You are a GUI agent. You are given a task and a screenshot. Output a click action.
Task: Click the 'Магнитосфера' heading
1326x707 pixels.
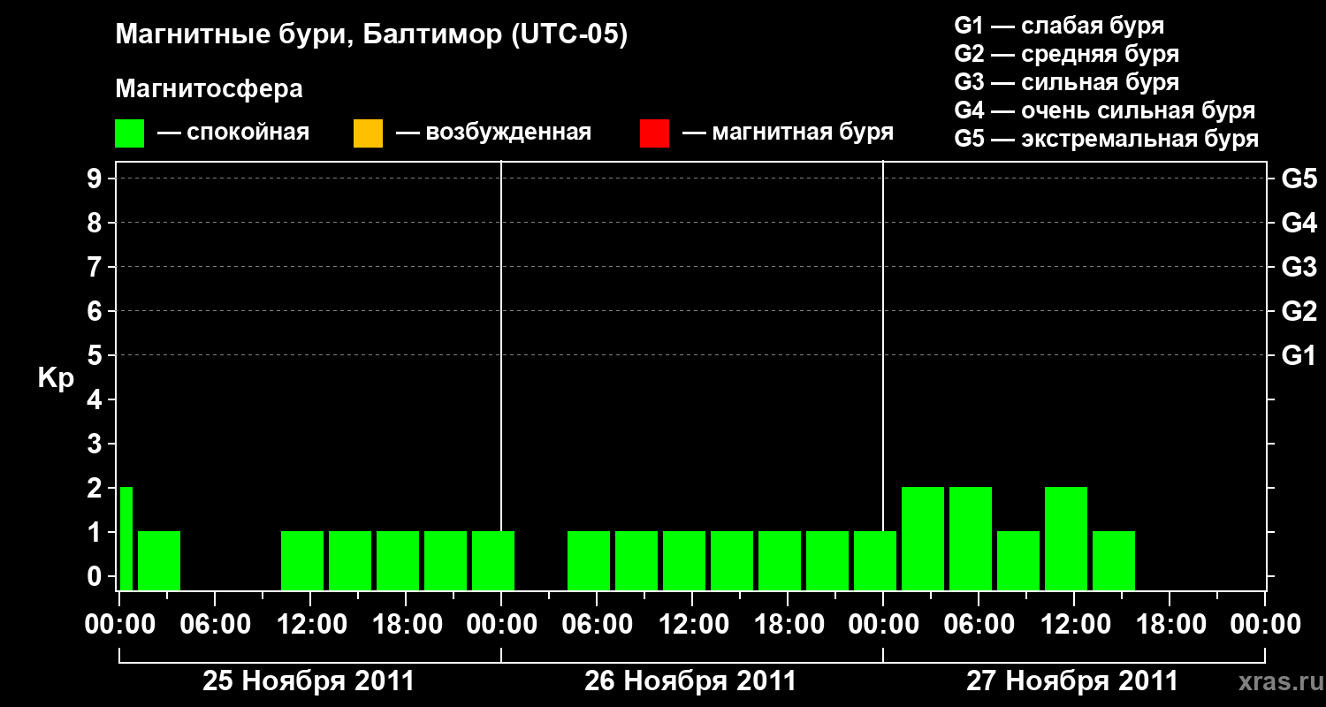210,89
